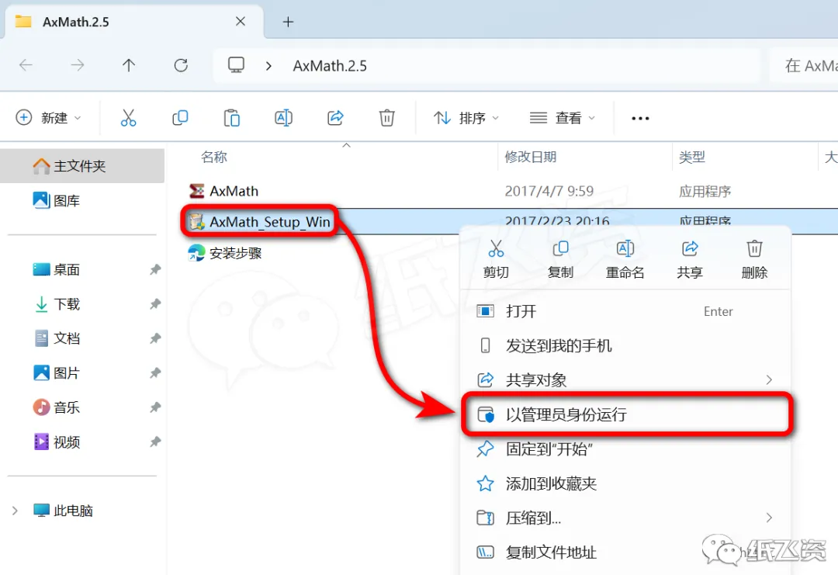Viewport: 838px width, 575px height.
Task: Choose 添加到收藏夹 from context menu
Action: tap(625, 483)
